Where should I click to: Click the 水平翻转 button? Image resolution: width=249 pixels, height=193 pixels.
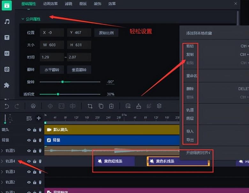(x=52, y=70)
